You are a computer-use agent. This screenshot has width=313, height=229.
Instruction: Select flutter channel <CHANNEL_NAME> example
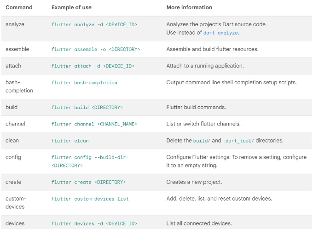(94, 124)
